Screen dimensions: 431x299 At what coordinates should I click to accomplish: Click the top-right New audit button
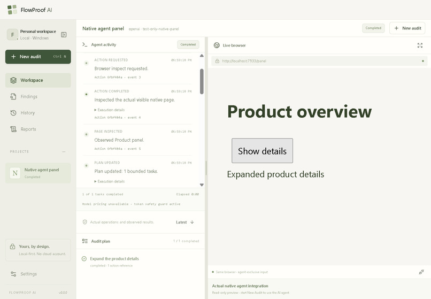point(407,28)
